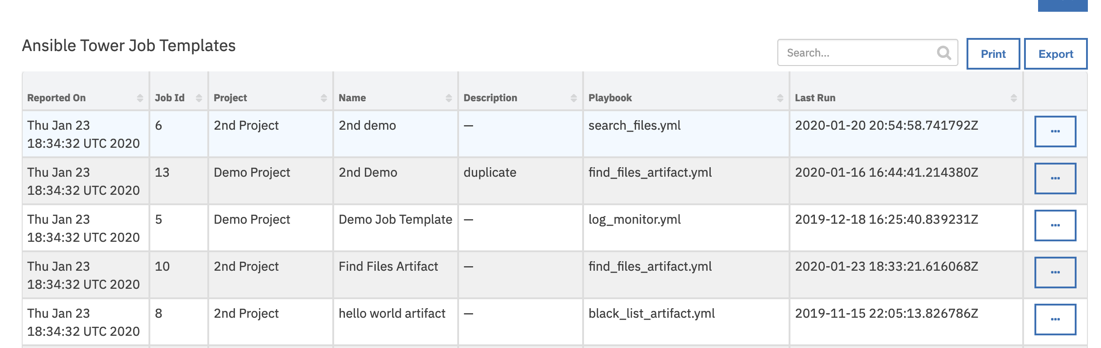Sort by Description column arrows
The width and height of the screenshot is (1101, 348).
point(574,98)
